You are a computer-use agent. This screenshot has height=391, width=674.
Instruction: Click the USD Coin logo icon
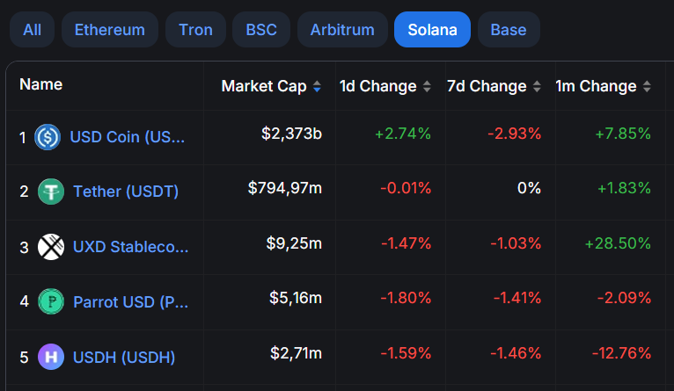click(x=48, y=137)
